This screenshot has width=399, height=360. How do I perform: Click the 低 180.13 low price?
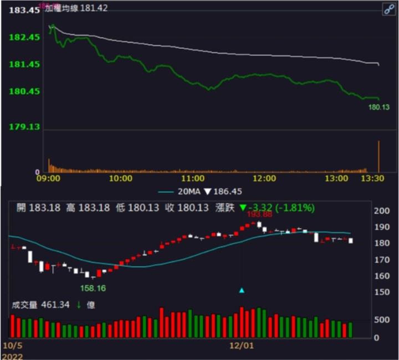click(x=137, y=208)
